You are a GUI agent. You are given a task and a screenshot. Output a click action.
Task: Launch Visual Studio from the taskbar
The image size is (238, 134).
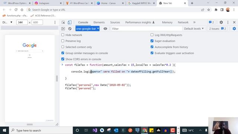[x=95, y=130]
